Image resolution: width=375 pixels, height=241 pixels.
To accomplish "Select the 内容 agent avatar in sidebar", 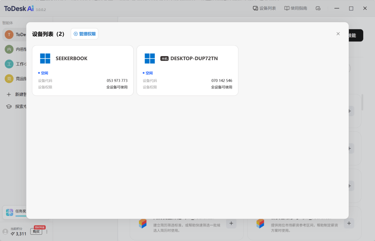I will 9,49.
